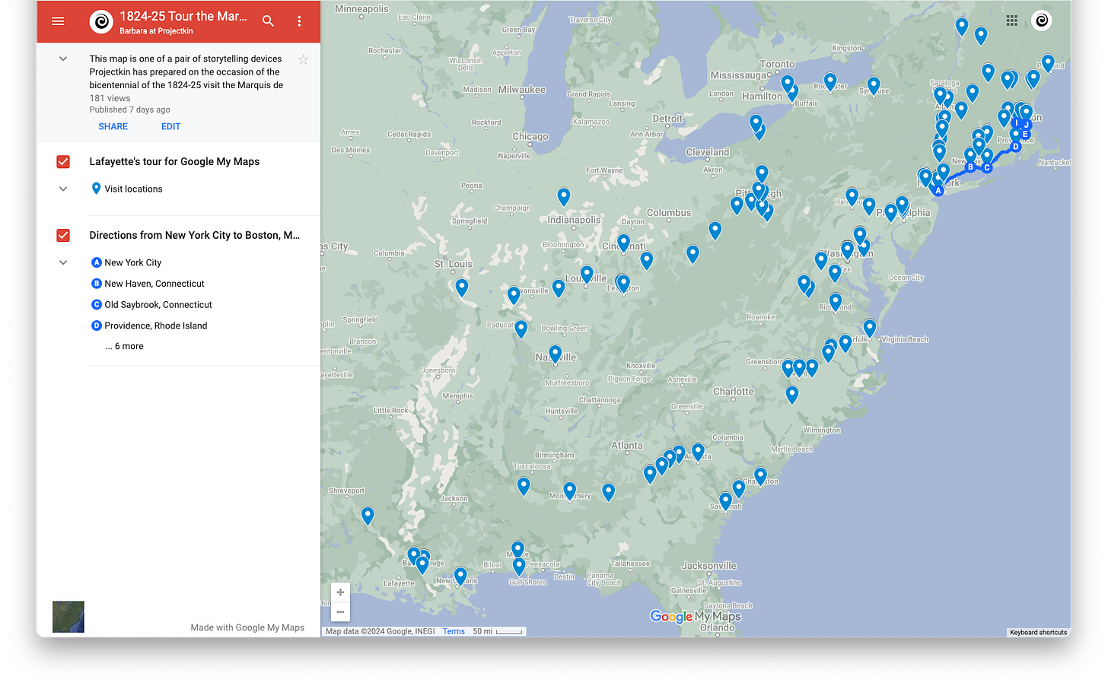1108x686 pixels.
Task: Click the Memphis label on the map
Action: coord(457,396)
